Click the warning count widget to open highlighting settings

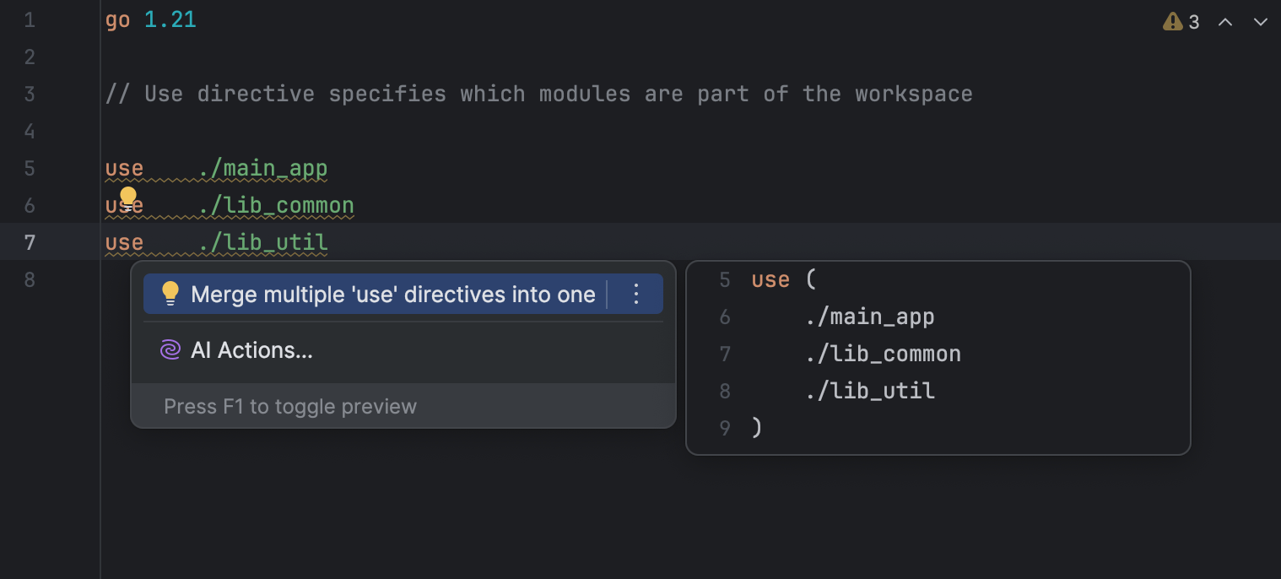click(x=1181, y=22)
